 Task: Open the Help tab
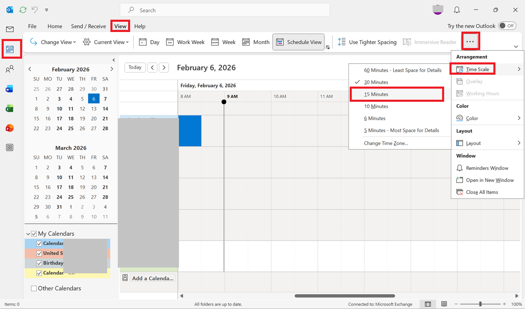point(140,26)
